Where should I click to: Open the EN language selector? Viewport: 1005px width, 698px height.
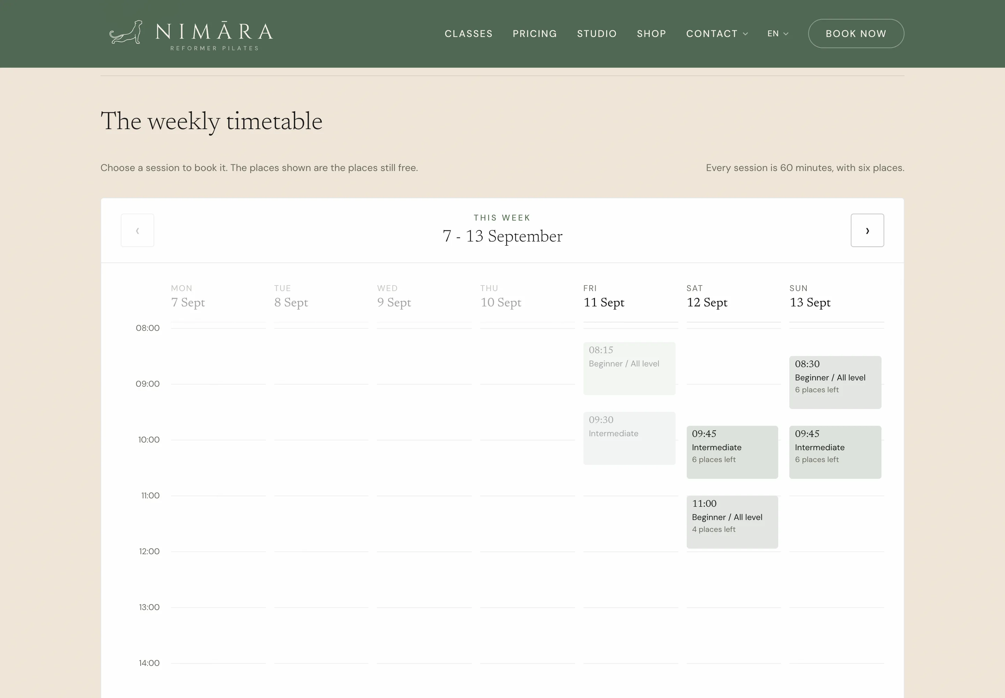pyautogui.click(x=777, y=34)
